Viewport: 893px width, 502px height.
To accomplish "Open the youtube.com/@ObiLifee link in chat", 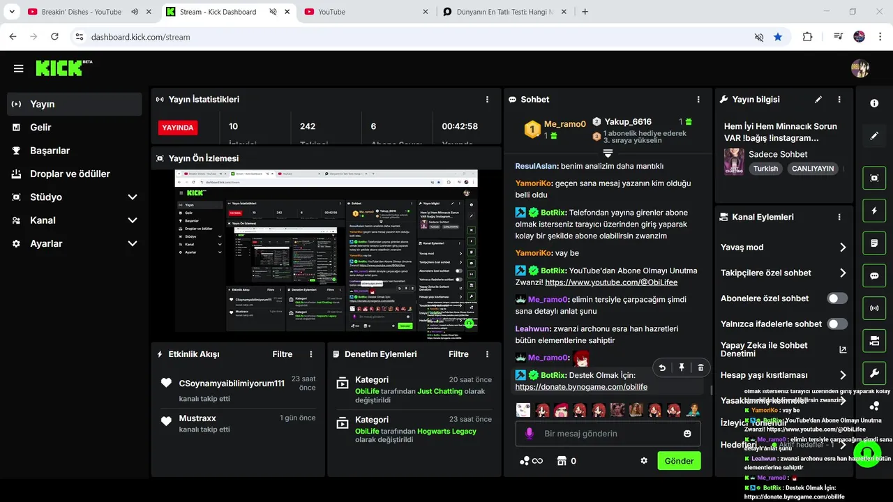I will coord(611,282).
